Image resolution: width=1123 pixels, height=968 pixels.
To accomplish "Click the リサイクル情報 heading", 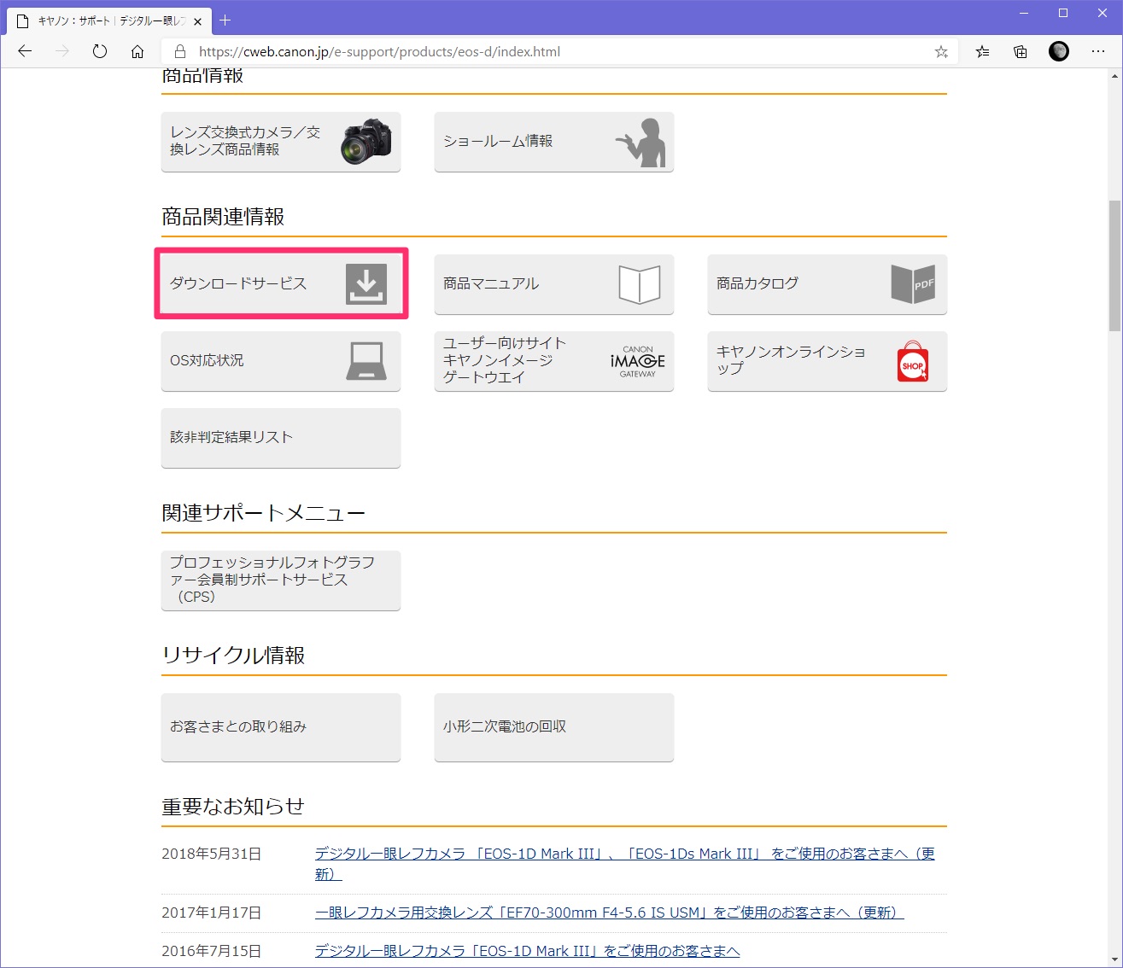I will (233, 656).
